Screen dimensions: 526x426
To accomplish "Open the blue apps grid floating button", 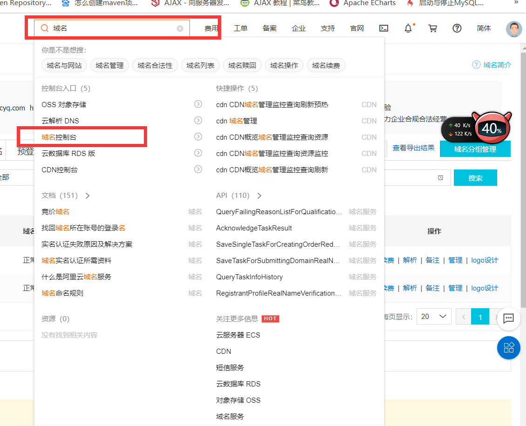I will click(x=509, y=347).
